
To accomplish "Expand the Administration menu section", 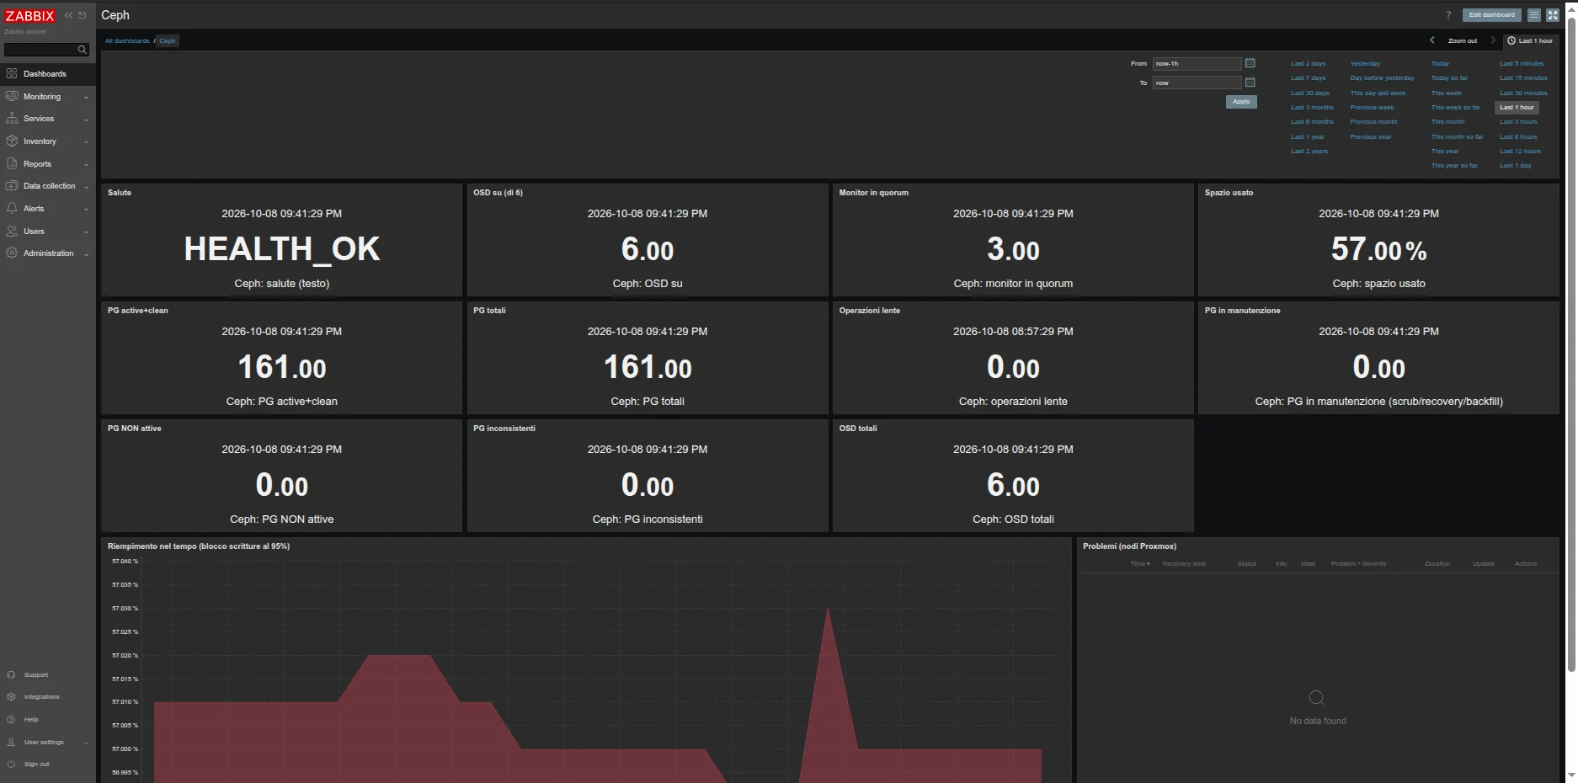I will pos(48,253).
